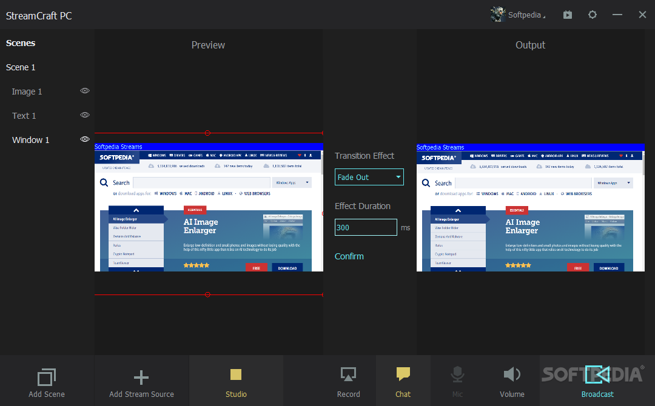655x406 pixels.
Task: Click the Effect Duration label
Action: coord(363,206)
